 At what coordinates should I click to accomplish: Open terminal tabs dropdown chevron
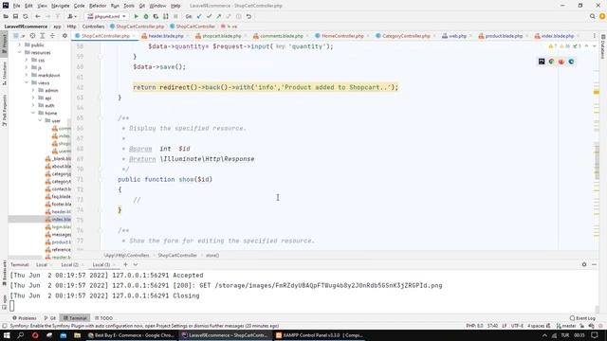click(x=136, y=264)
